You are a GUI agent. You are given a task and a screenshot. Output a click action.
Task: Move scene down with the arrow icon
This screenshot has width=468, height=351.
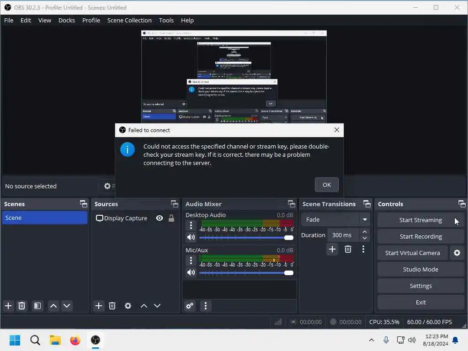(67, 306)
